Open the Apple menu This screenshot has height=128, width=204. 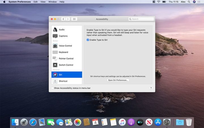[x=4, y=2]
